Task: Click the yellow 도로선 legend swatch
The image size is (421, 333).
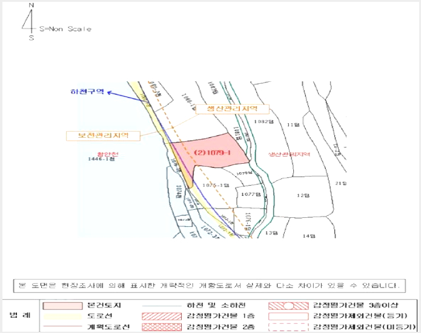Action: point(62,316)
